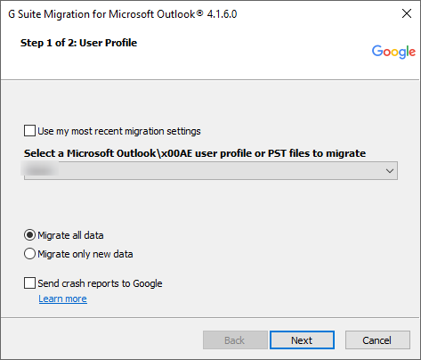Click the 'Send crash reports to Google' label text
Image resolution: width=421 pixels, height=360 pixels.
point(100,283)
